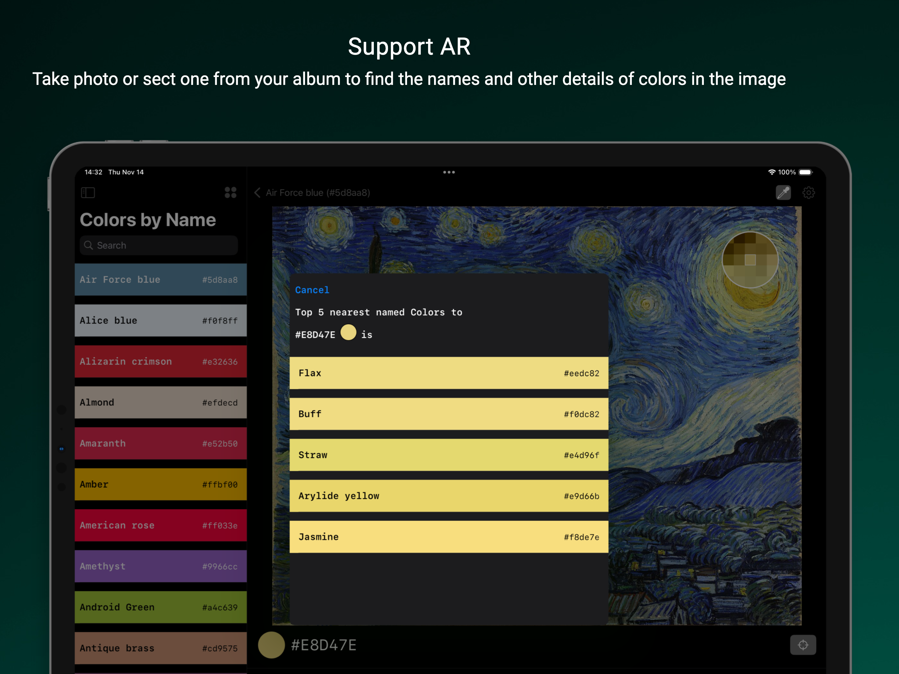
Task: Click the Top 5 nearest named Colors text
Action: point(378,312)
